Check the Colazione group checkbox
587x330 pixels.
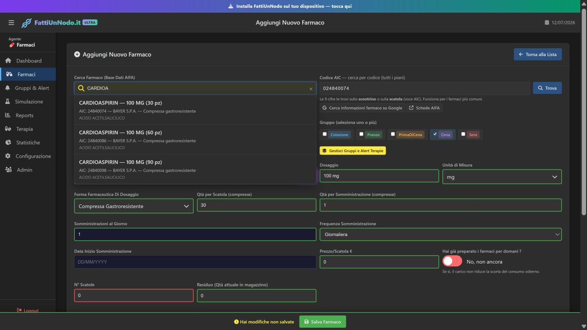[325, 134]
